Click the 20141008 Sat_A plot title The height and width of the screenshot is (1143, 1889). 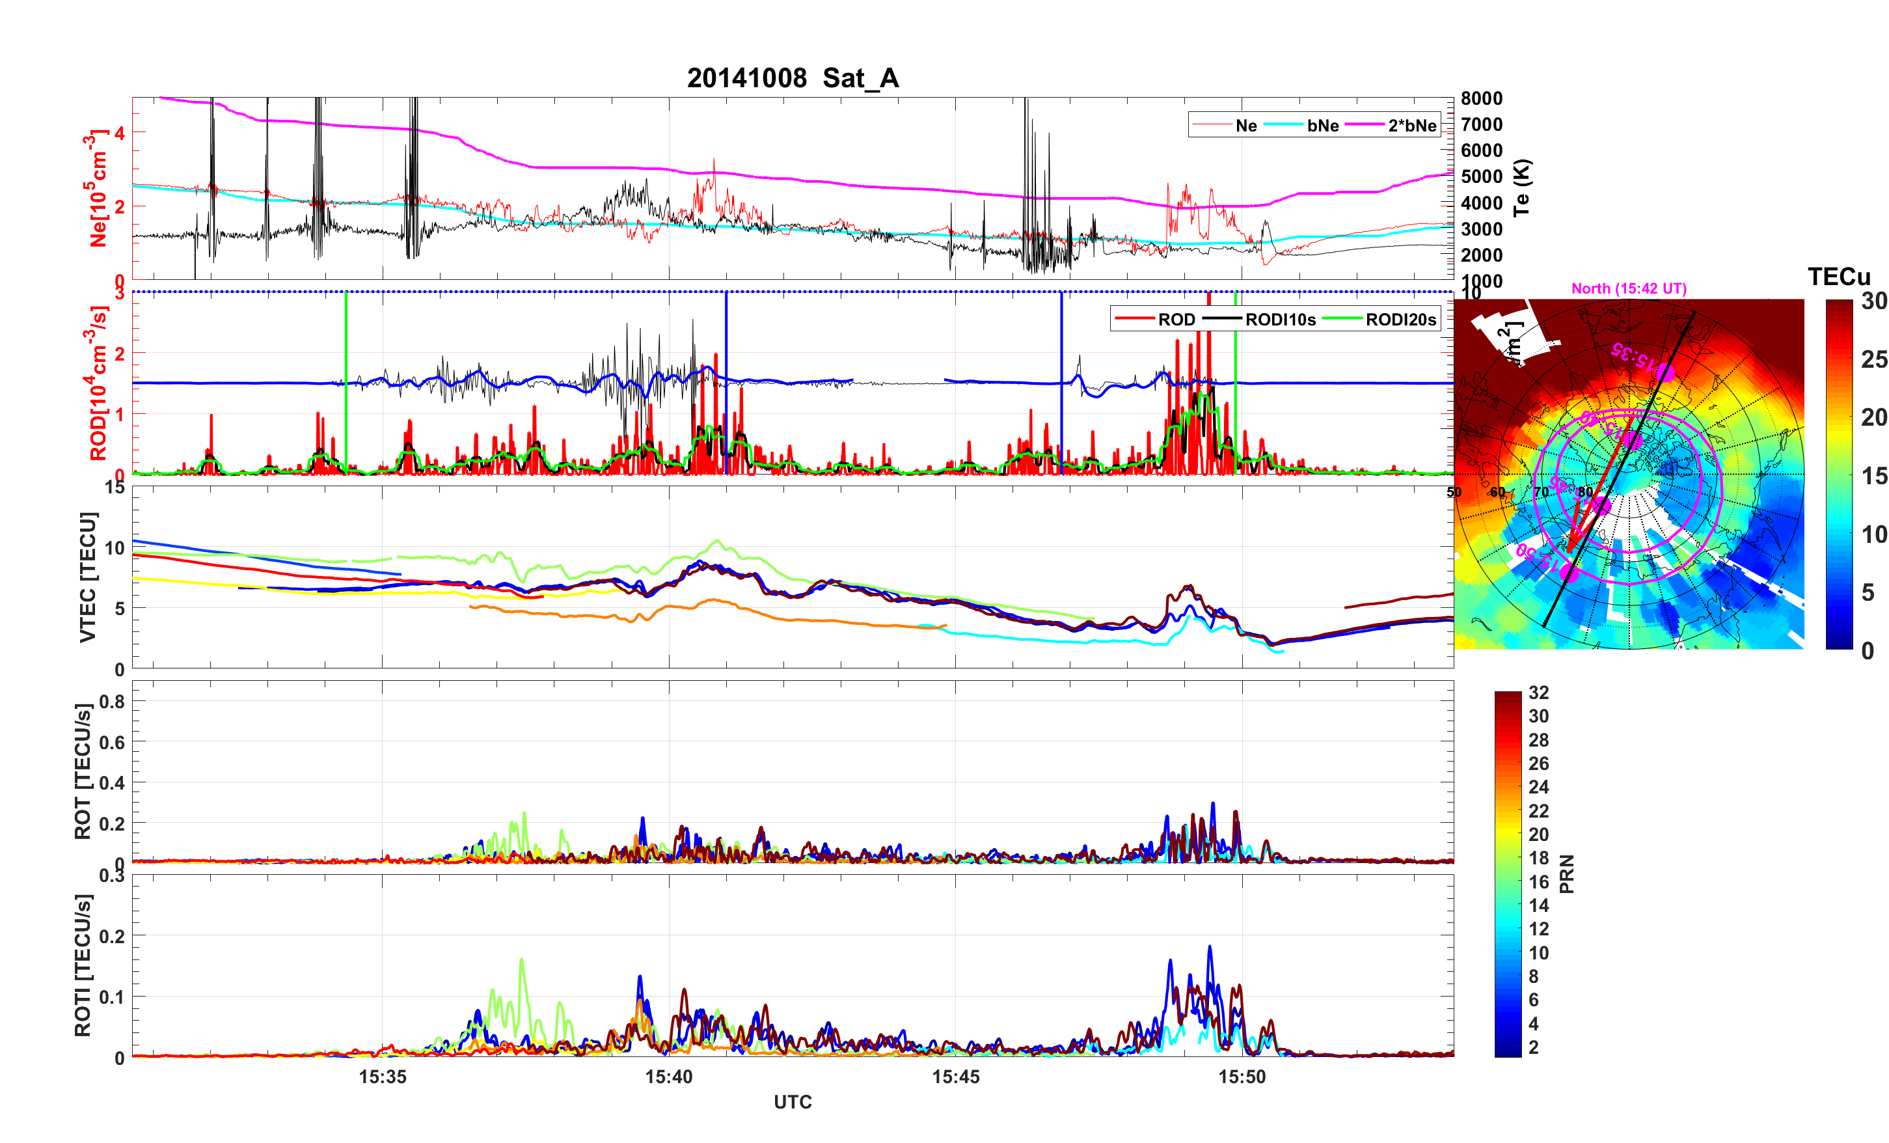[x=792, y=78]
